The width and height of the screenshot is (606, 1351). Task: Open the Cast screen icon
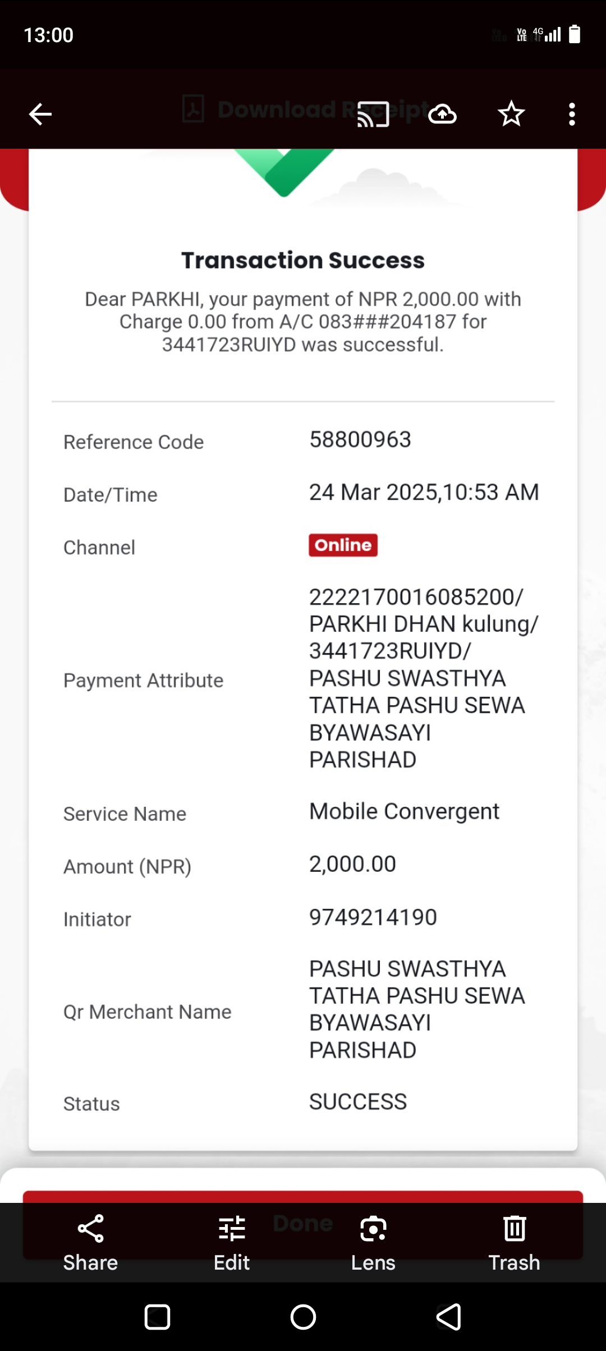pos(373,114)
